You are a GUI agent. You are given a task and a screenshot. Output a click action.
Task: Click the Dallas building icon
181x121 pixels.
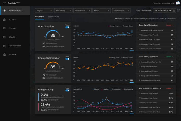point(4,37)
